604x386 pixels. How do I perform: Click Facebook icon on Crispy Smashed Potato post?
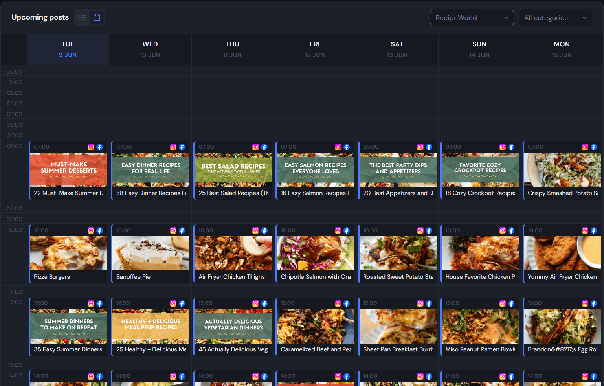[x=594, y=147]
